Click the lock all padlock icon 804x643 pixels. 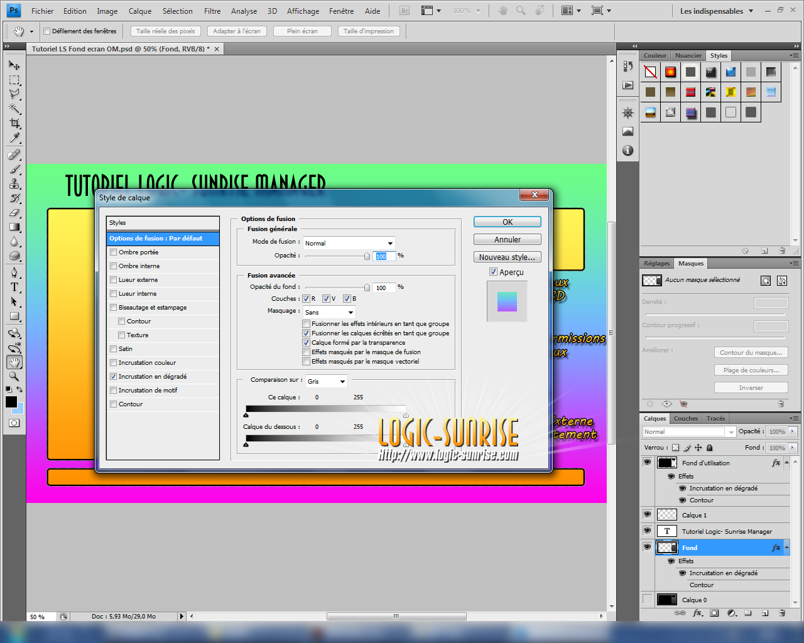click(710, 448)
